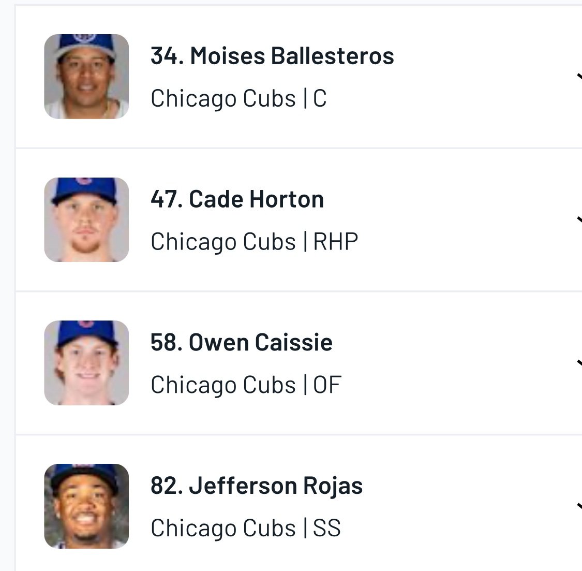The height and width of the screenshot is (571, 582).
Task: Click Jefferson Rojas headshot thumbnail
Action: tap(86, 506)
